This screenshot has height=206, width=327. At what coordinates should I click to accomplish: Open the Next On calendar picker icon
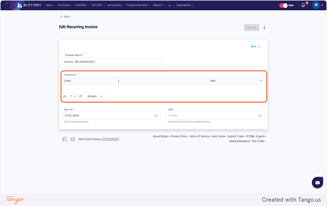click(156, 116)
